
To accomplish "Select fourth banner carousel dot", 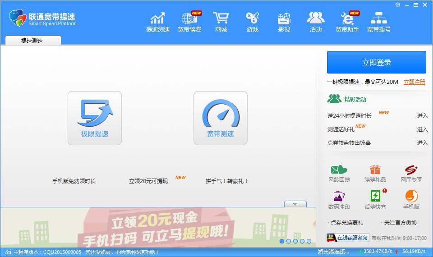I will pos(302,241).
